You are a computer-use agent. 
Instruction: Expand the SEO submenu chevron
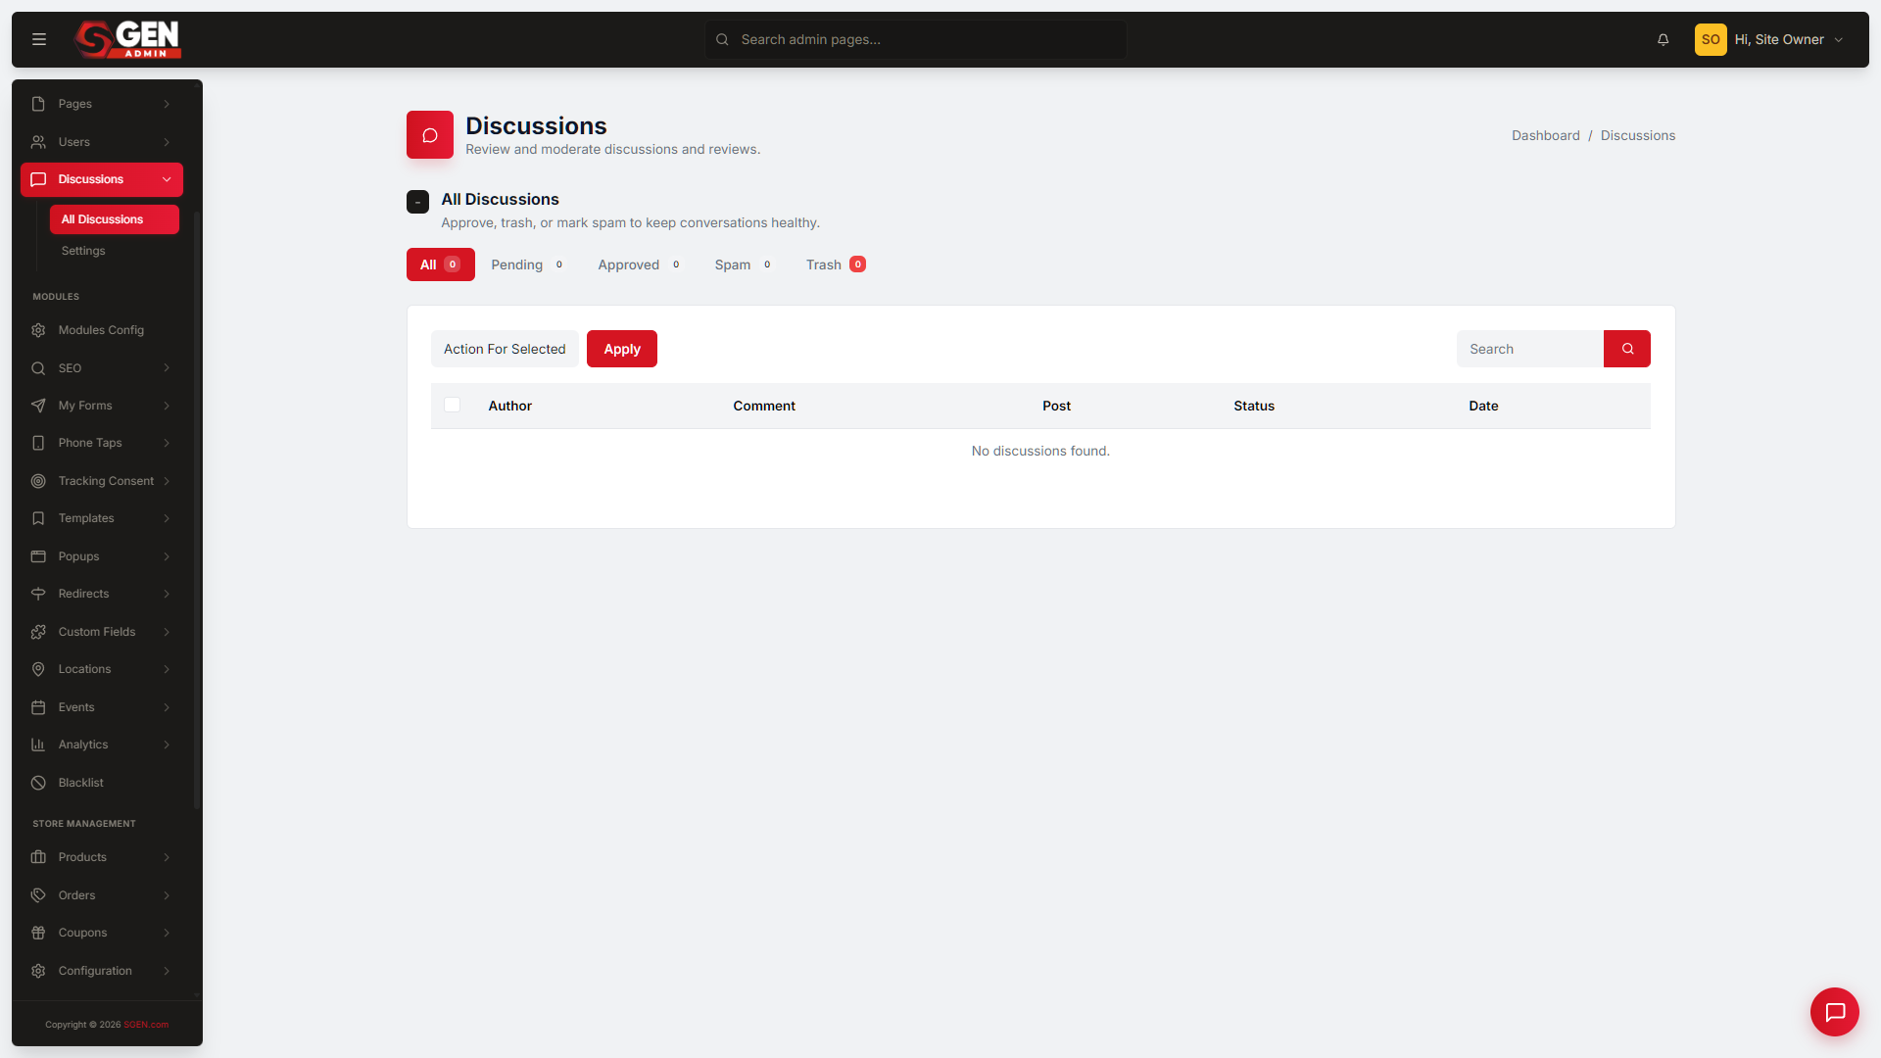167,368
